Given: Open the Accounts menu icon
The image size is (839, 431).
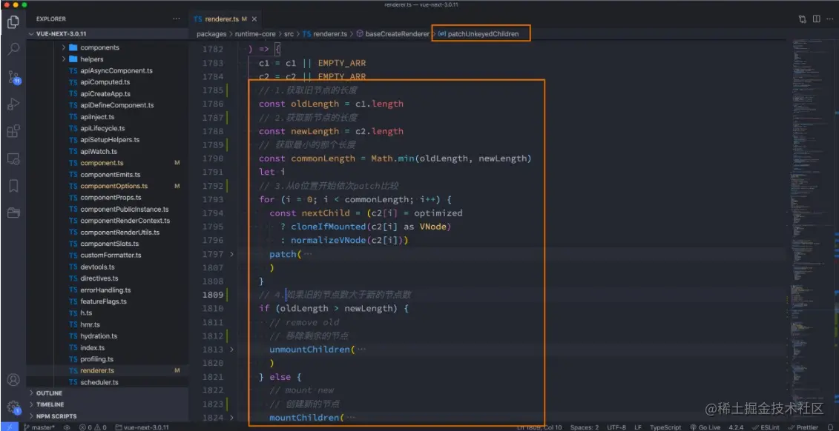Looking at the screenshot, I should coord(13,380).
